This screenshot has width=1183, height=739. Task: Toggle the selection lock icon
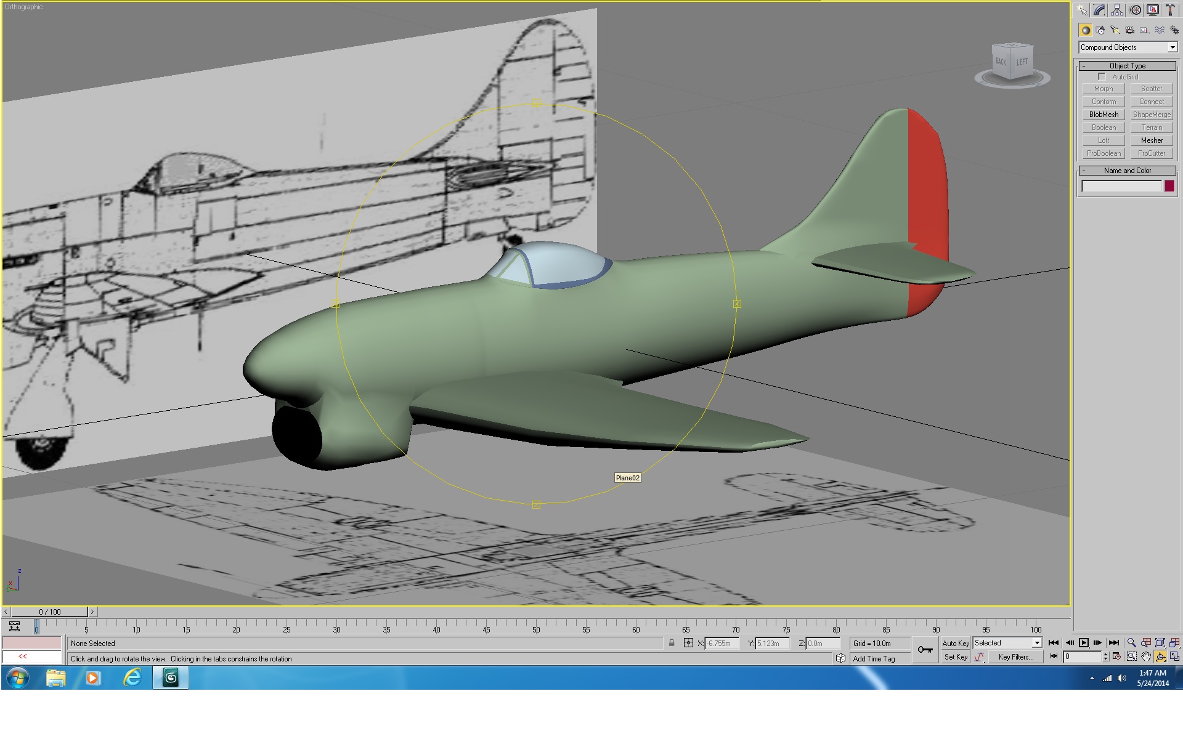pyautogui.click(x=672, y=643)
